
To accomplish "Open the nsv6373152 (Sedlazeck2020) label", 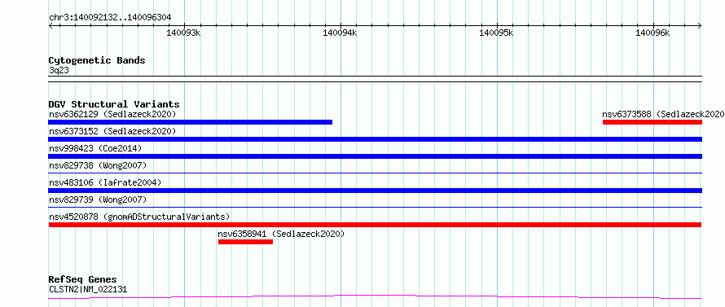I will [x=112, y=131].
